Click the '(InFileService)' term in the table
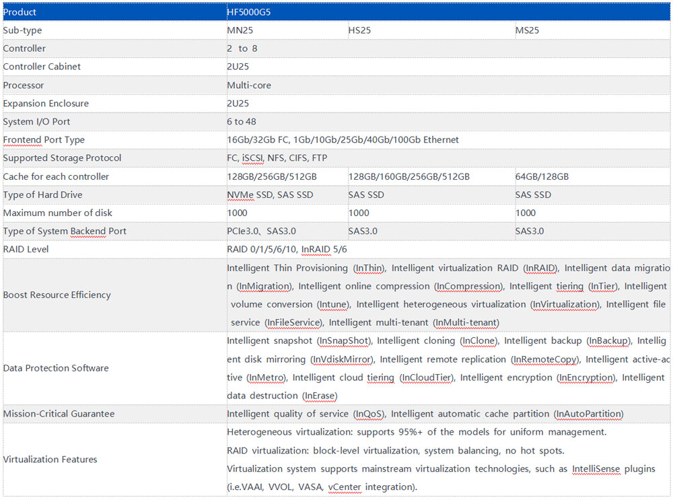Viewport: 673px width, 500px height. (x=294, y=323)
